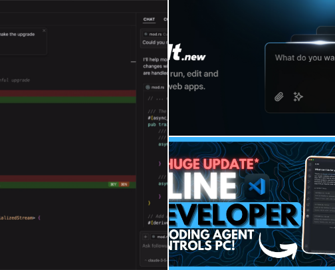The width and height of the screenshot is (335, 270).
Task: Click the sparkle enhance-prompt icon in bolt.new
Action: [298, 97]
